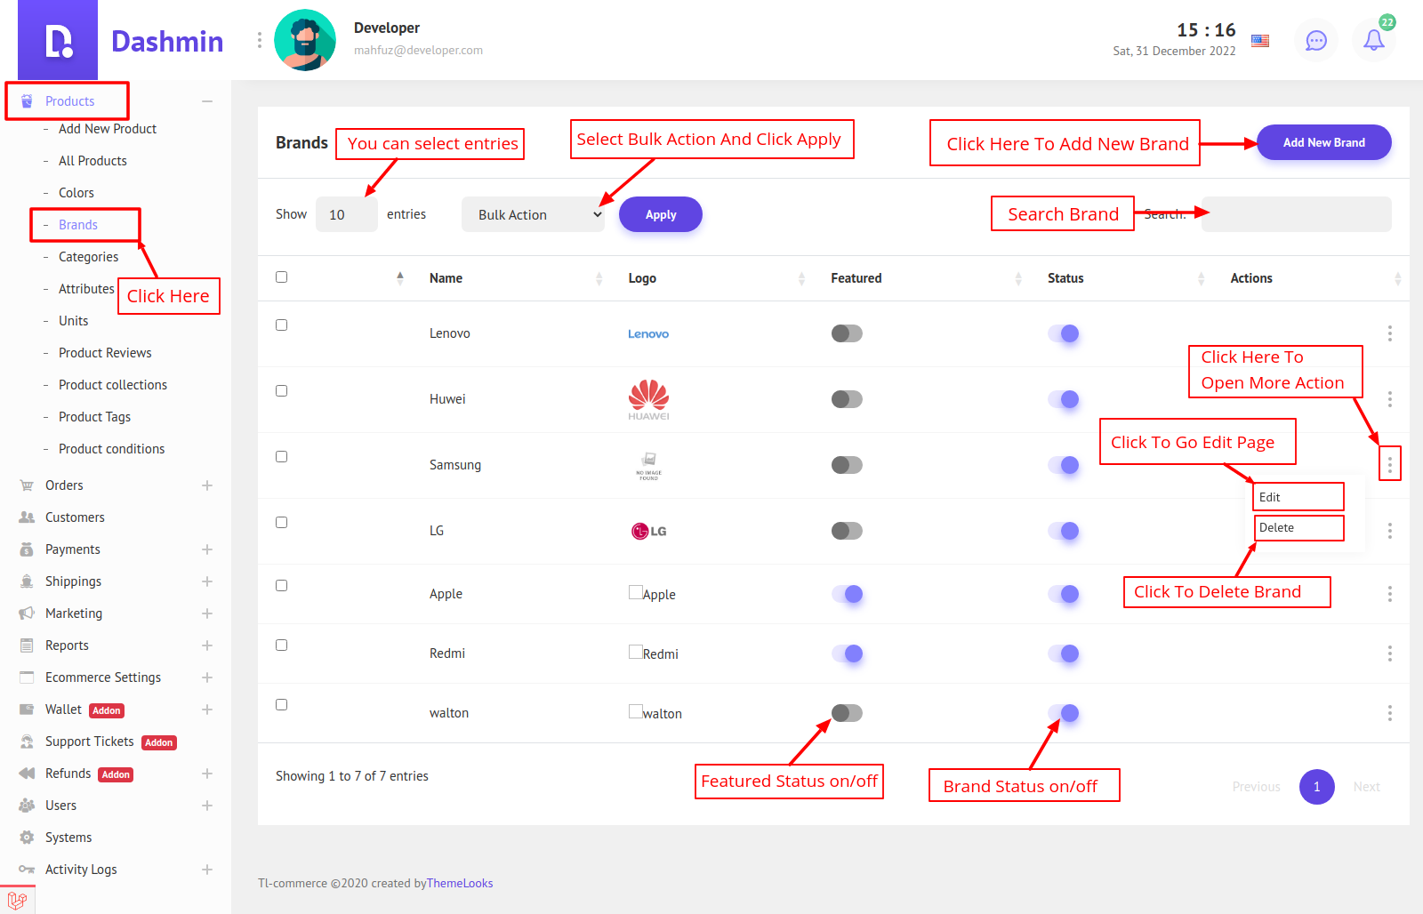Click in the Search brand field
1423x914 pixels.
1296,214
